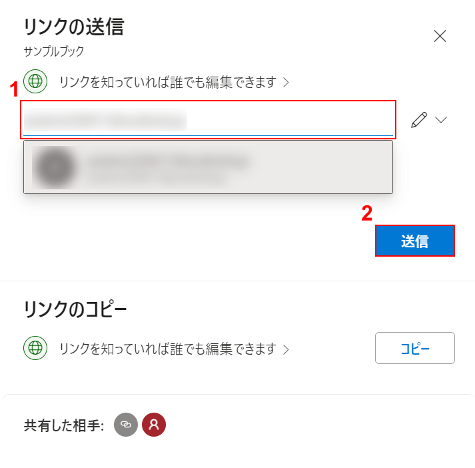Click the gray link icon beside 共有した相手

[x=126, y=425]
